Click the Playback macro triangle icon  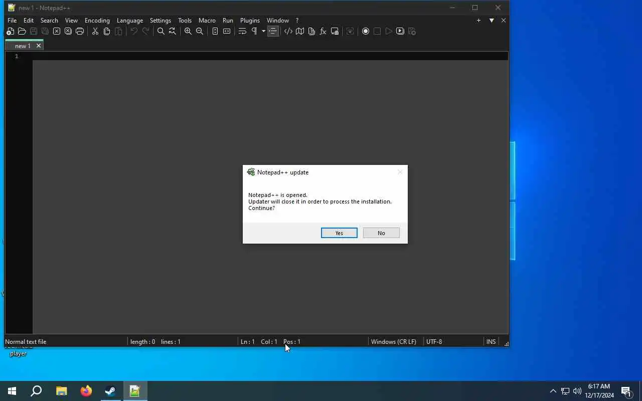(x=389, y=31)
